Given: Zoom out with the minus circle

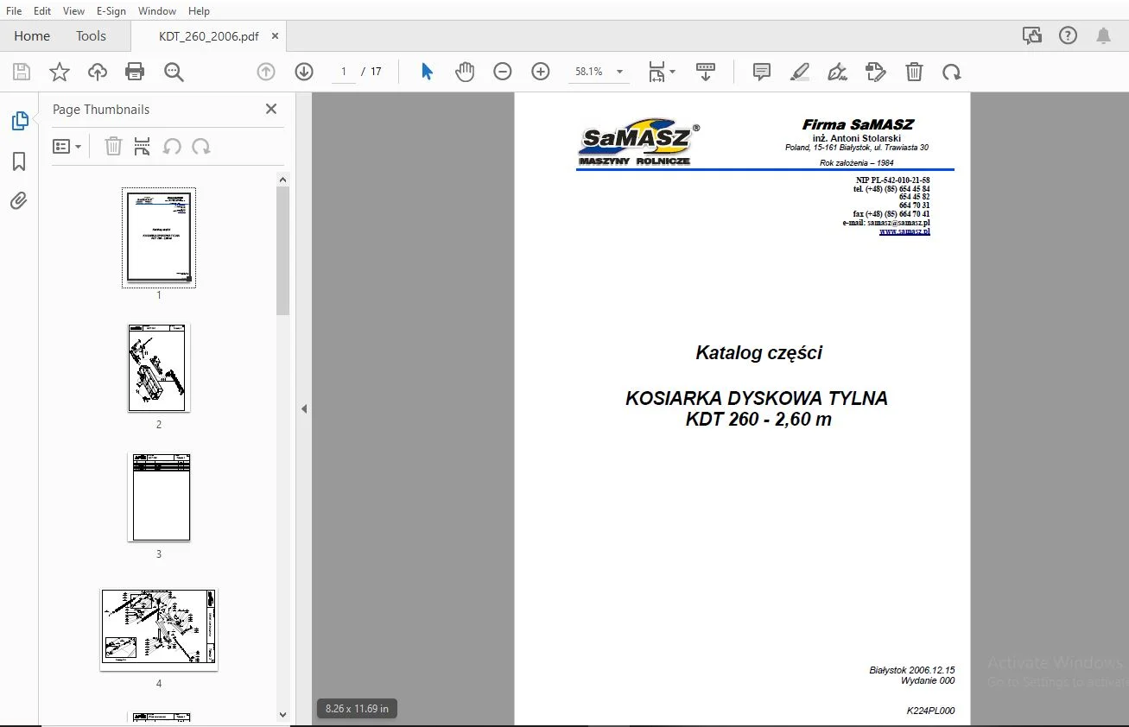Looking at the screenshot, I should [503, 72].
